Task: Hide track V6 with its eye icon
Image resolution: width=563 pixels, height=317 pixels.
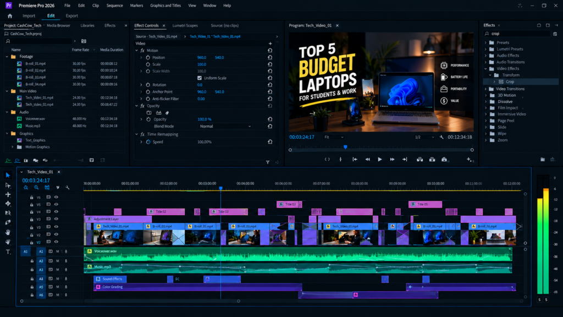Action: (56, 197)
